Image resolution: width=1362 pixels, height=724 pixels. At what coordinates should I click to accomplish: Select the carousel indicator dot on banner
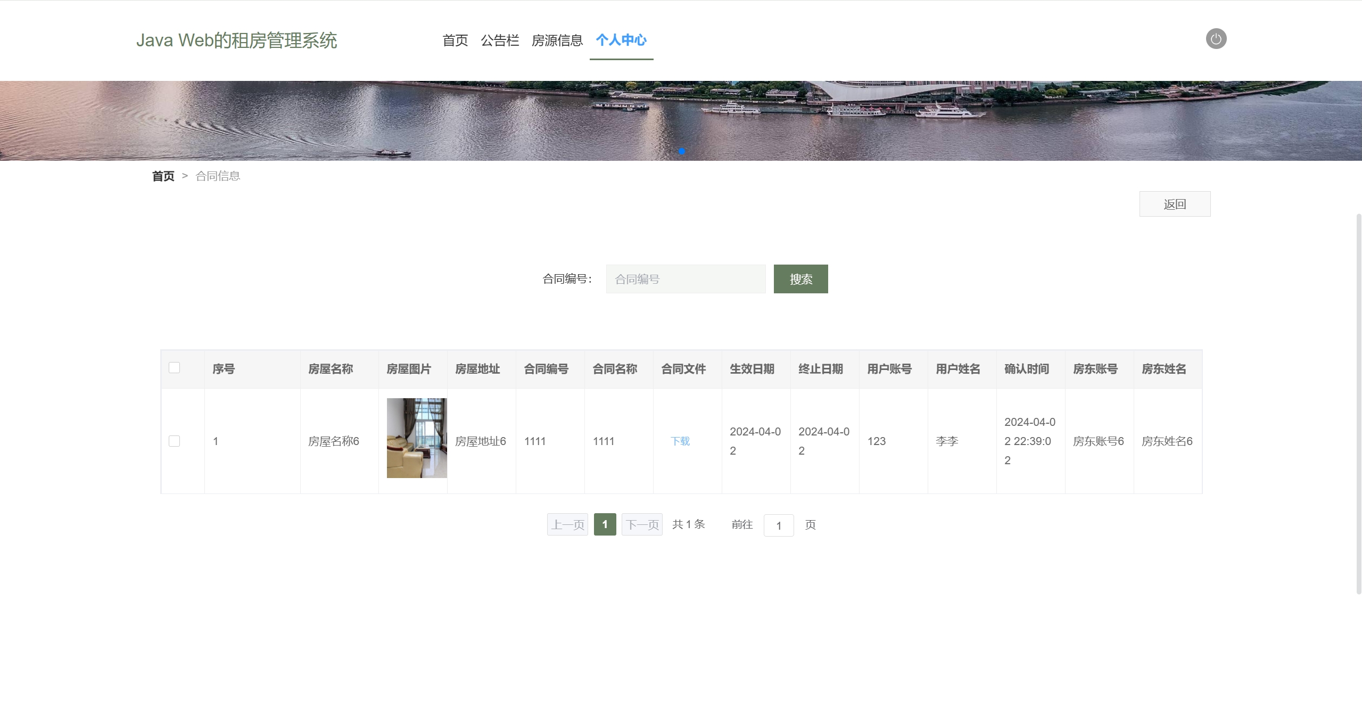[681, 151]
